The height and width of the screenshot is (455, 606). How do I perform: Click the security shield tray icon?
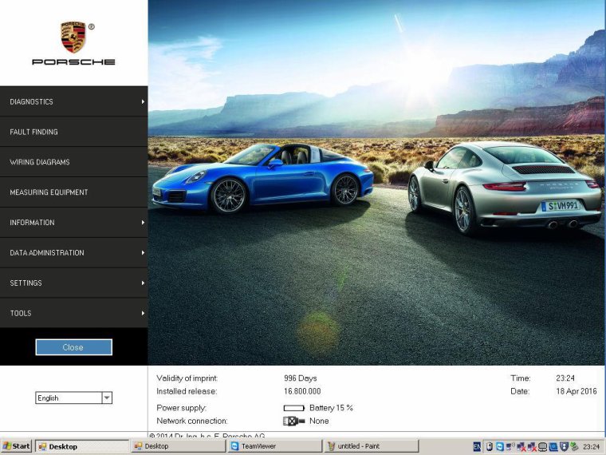(x=564, y=446)
